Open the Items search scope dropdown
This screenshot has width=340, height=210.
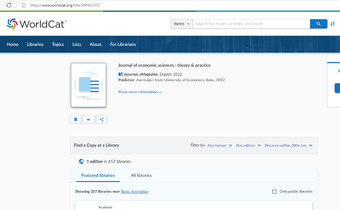pyautogui.click(x=181, y=24)
